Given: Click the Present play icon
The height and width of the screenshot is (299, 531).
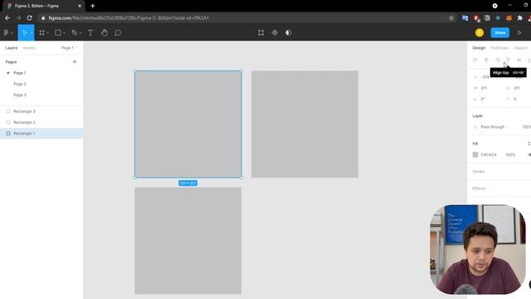Looking at the screenshot, I should pyautogui.click(x=519, y=33).
